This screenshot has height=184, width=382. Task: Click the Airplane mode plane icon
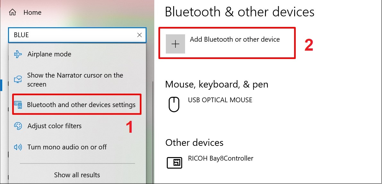pos(18,54)
